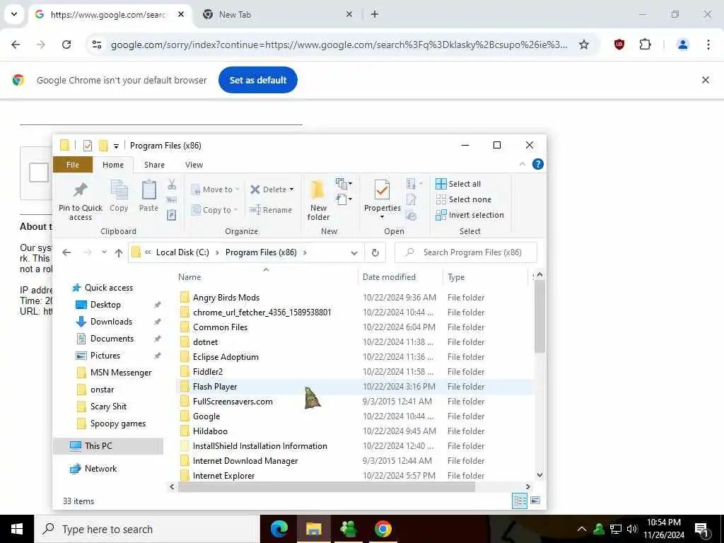The width and height of the screenshot is (724, 543).
Task: Sort by the Name column header
Action: coord(189,277)
